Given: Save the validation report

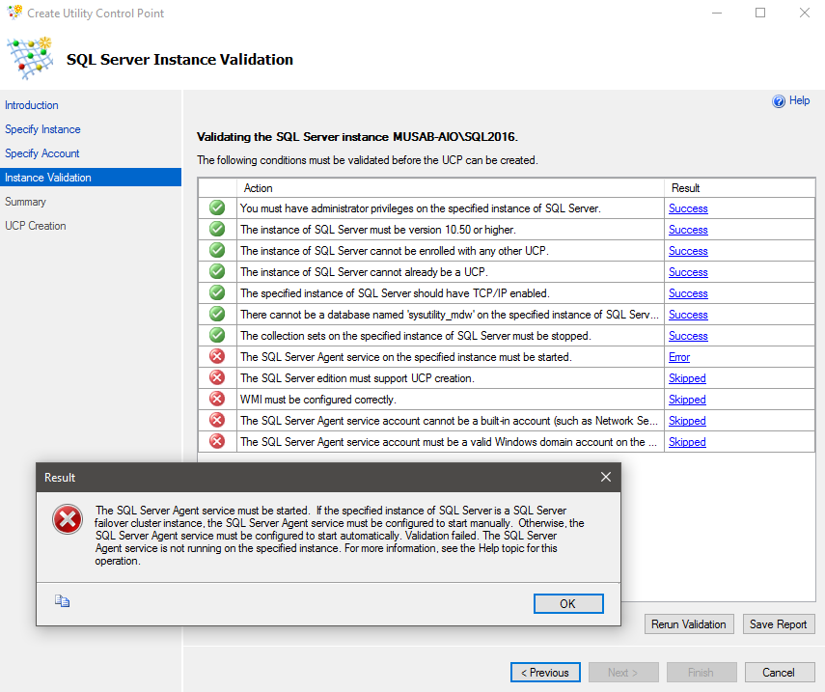Looking at the screenshot, I should (x=778, y=624).
